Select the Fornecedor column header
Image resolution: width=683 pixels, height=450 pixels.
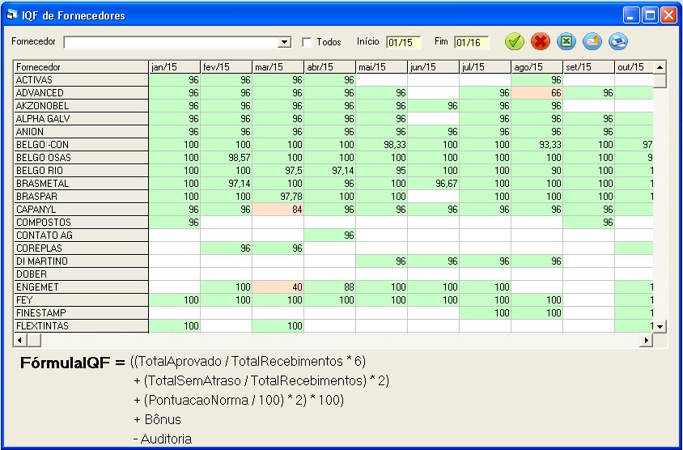tap(81, 67)
